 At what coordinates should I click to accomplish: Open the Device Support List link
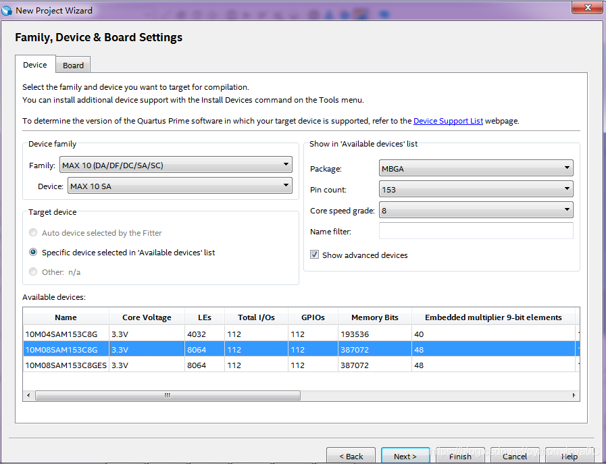click(x=448, y=121)
